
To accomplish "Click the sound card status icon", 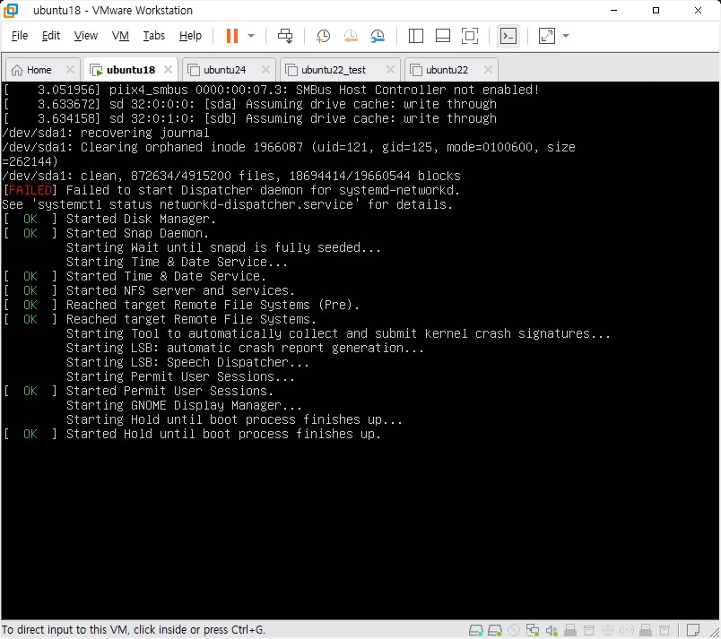I will tap(552, 630).
